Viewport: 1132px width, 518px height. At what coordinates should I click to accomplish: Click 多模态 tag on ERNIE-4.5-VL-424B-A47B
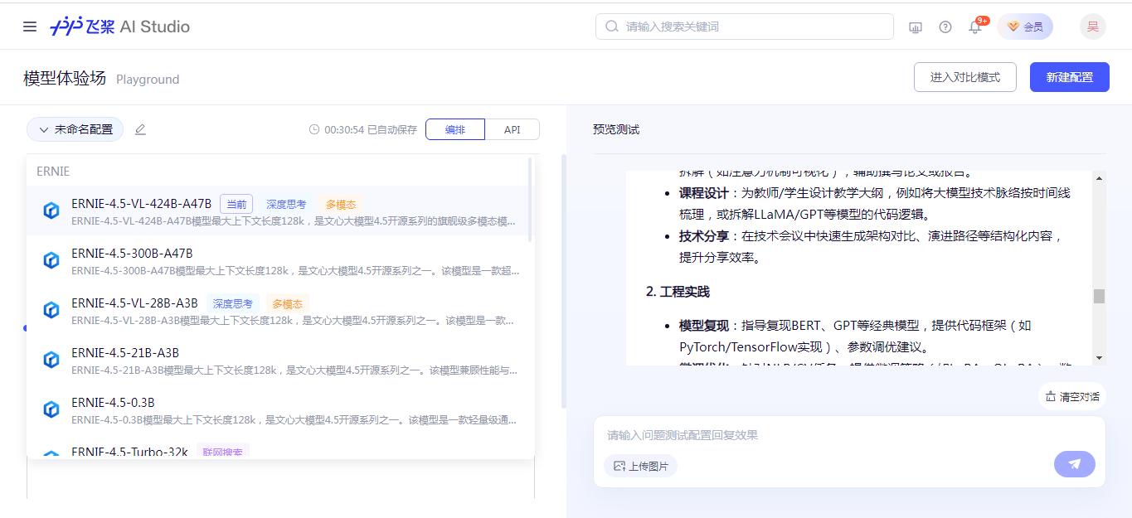point(341,204)
